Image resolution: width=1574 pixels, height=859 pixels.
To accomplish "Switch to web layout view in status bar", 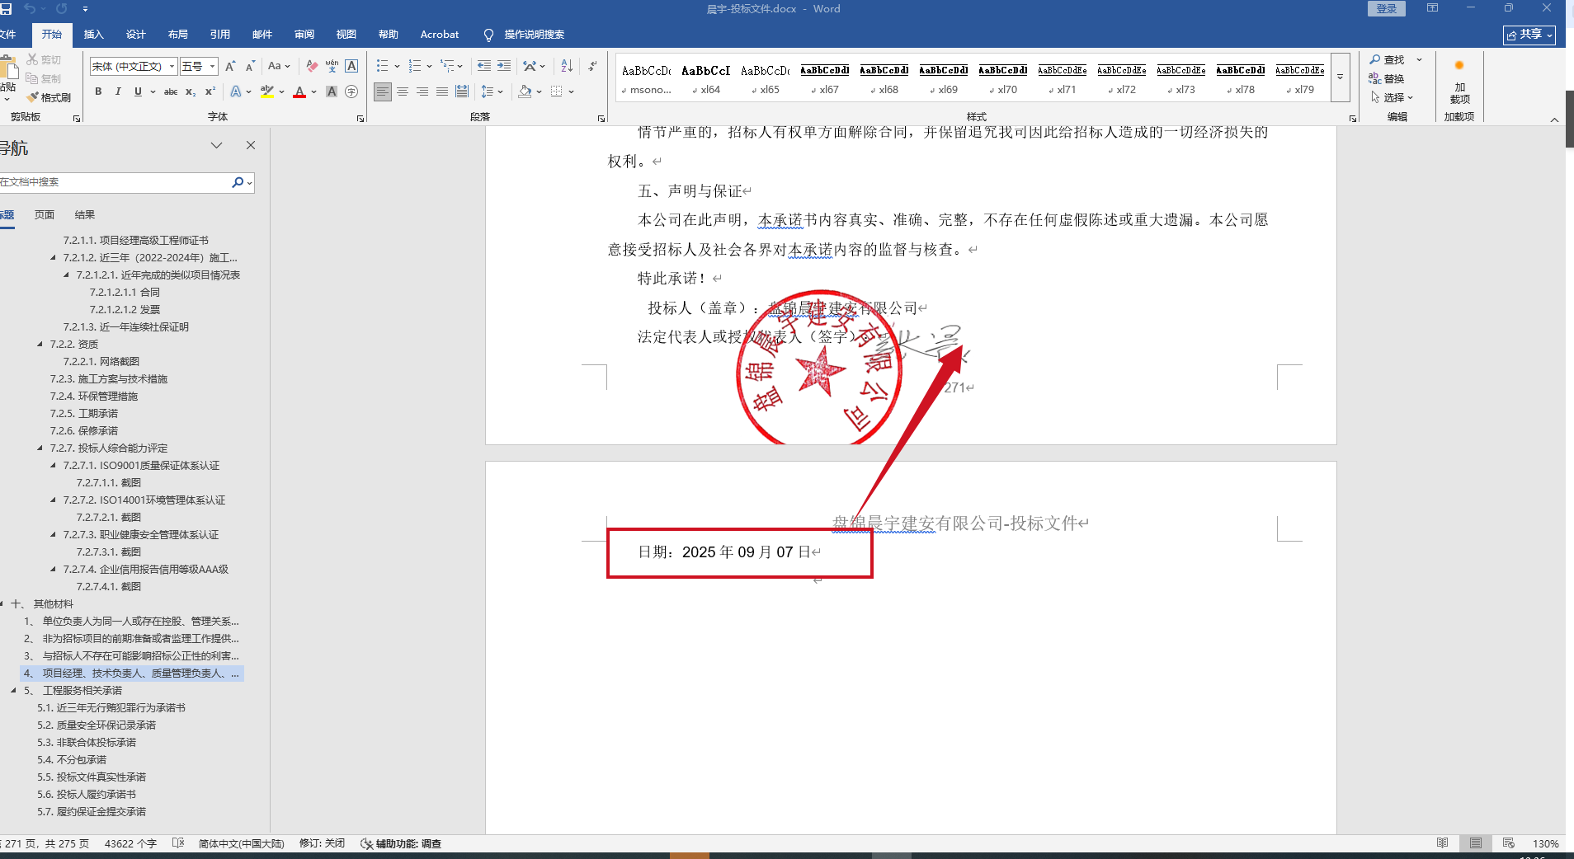I will [1509, 843].
